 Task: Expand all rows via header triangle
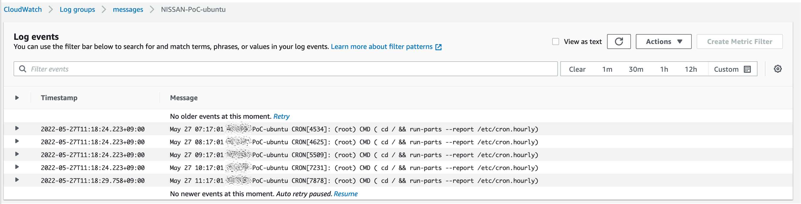(17, 98)
